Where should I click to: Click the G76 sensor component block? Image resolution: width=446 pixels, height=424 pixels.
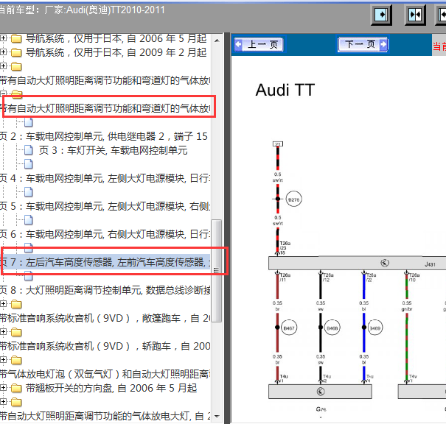(x=320, y=392)
